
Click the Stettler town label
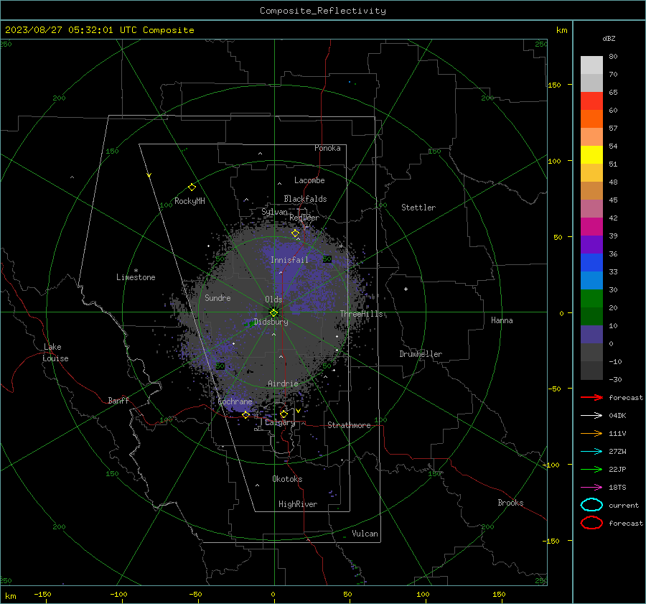(418, 208)
